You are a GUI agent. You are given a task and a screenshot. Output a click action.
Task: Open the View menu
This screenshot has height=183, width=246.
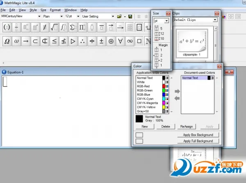22,10
